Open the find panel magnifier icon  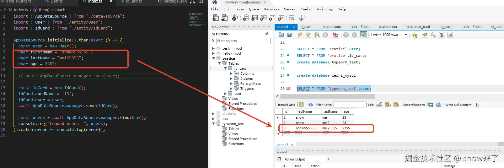433,35
